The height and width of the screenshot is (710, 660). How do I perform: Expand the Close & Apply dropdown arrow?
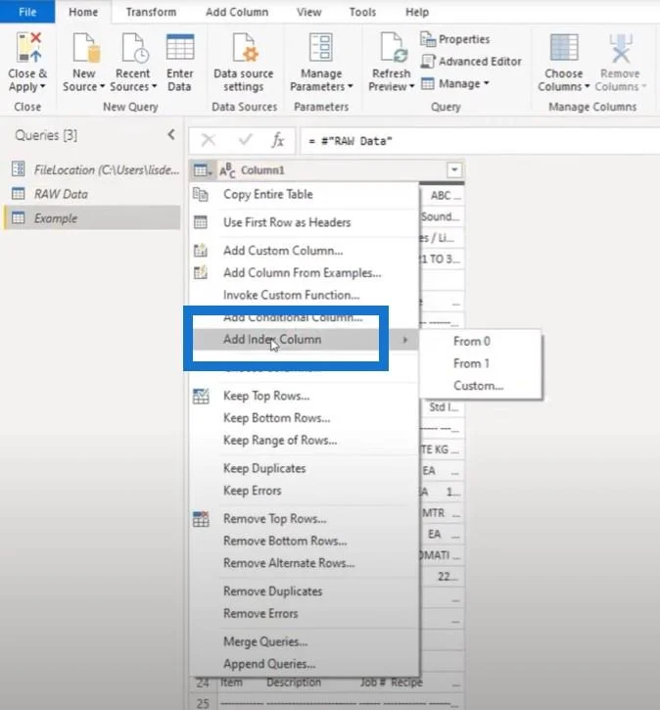click(43, 86)
